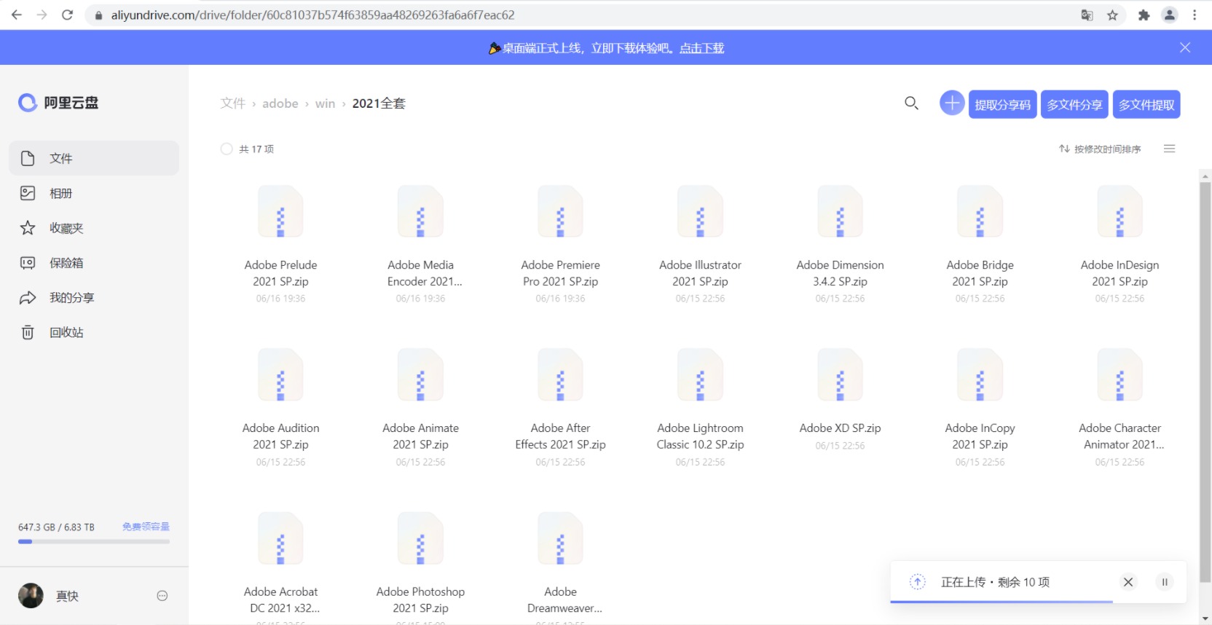Select Adobe Acrobat DC 2021 zip icon

(x=280, y=539)
